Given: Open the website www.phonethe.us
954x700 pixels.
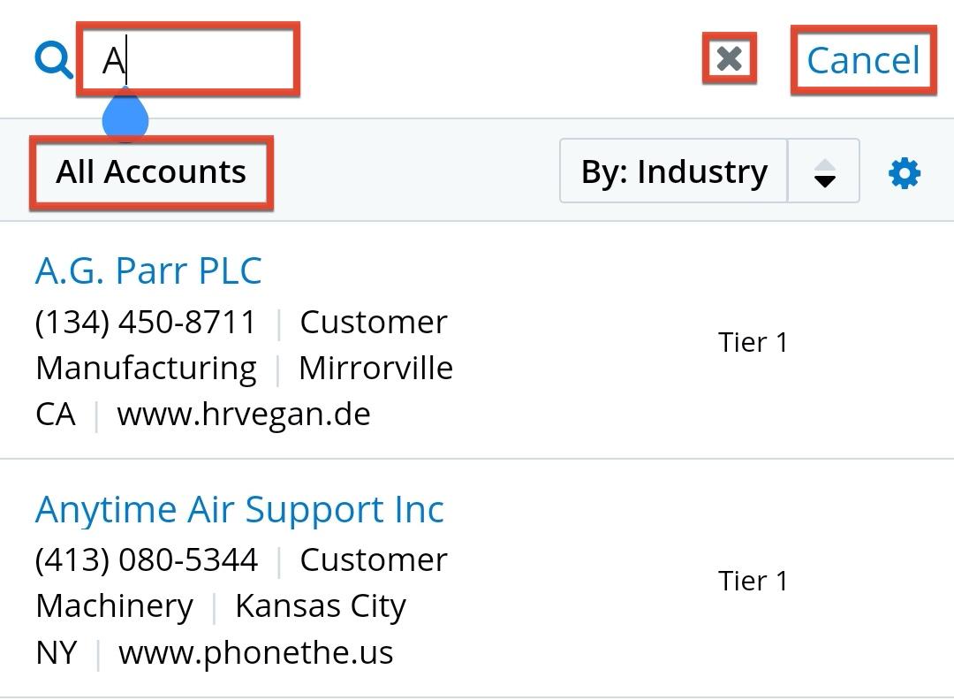Looking at the screenshot, I should tap(256, 652).
